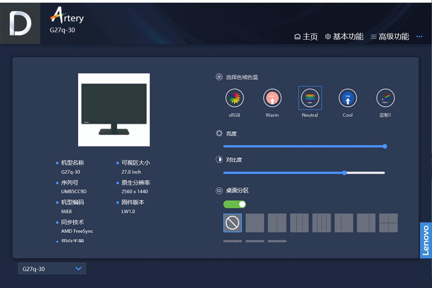This screenshot has width=432, height=288.
Task: Select the two equal columns partition layout
Action: pyautogui.click(x=277, y=223)
